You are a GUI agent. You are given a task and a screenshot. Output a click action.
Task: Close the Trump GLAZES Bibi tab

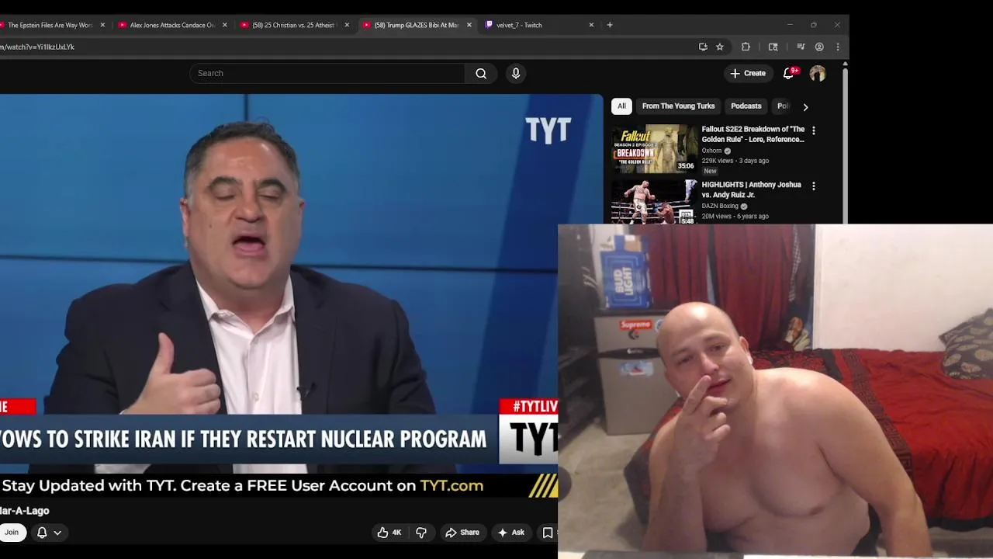[x=469, y=25]
